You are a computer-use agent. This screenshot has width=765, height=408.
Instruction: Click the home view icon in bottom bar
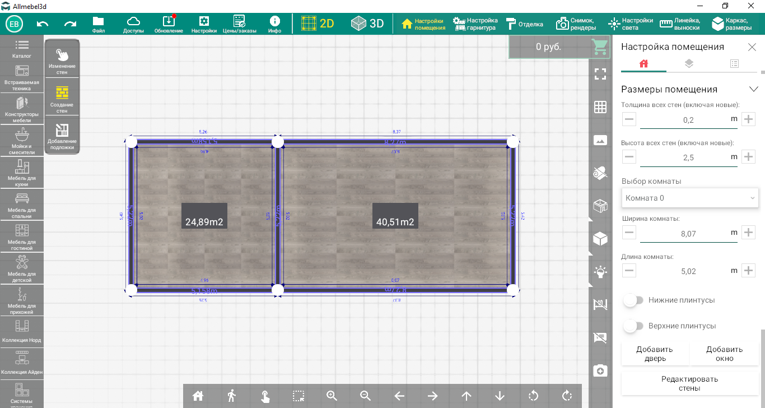[x=197, y=396]
